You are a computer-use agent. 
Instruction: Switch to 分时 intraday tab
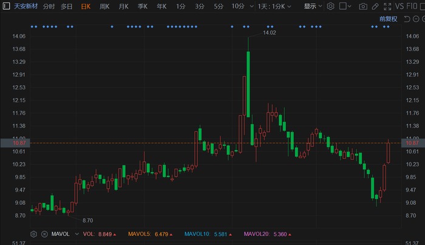tap(49, 6)
